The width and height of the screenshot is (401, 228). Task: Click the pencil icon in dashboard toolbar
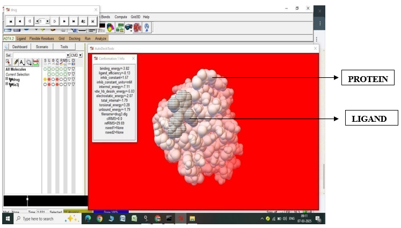(x=15, y=62)
